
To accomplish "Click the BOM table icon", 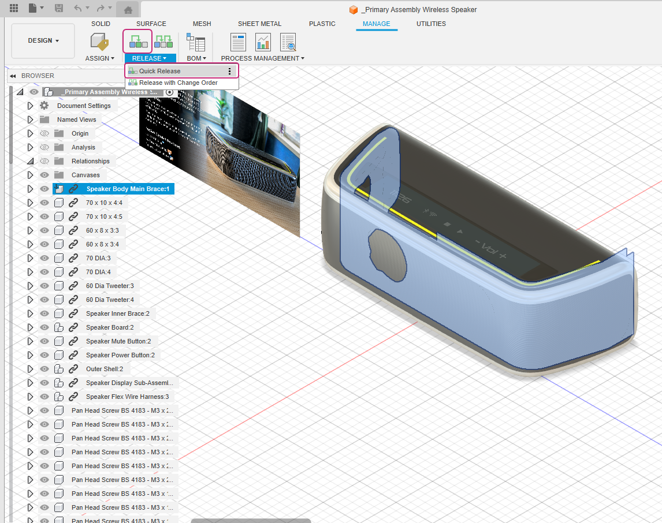I will (196, 42).
